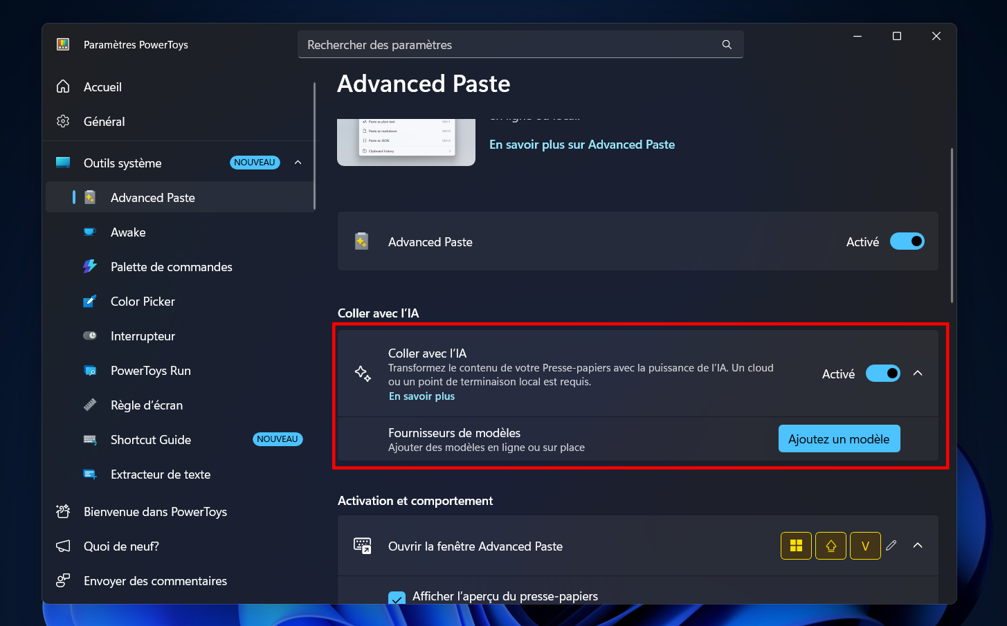Click the Activation et comportement heading

pos(415,501)
